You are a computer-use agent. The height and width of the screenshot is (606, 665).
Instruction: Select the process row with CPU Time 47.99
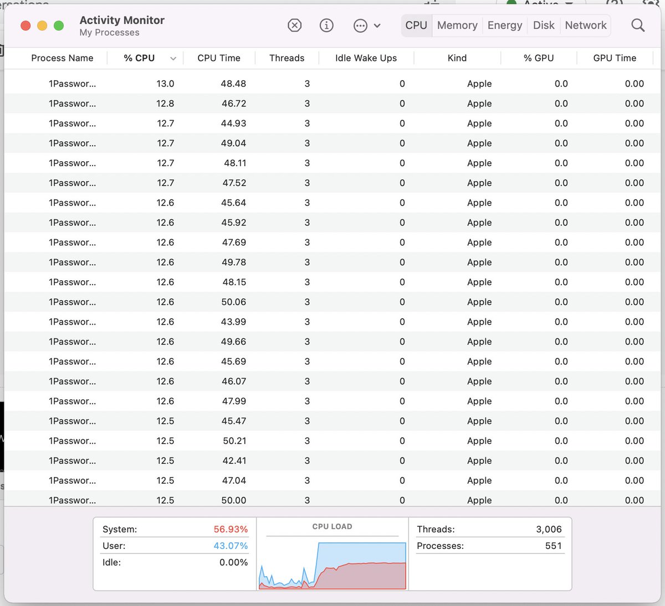(332, 402)
